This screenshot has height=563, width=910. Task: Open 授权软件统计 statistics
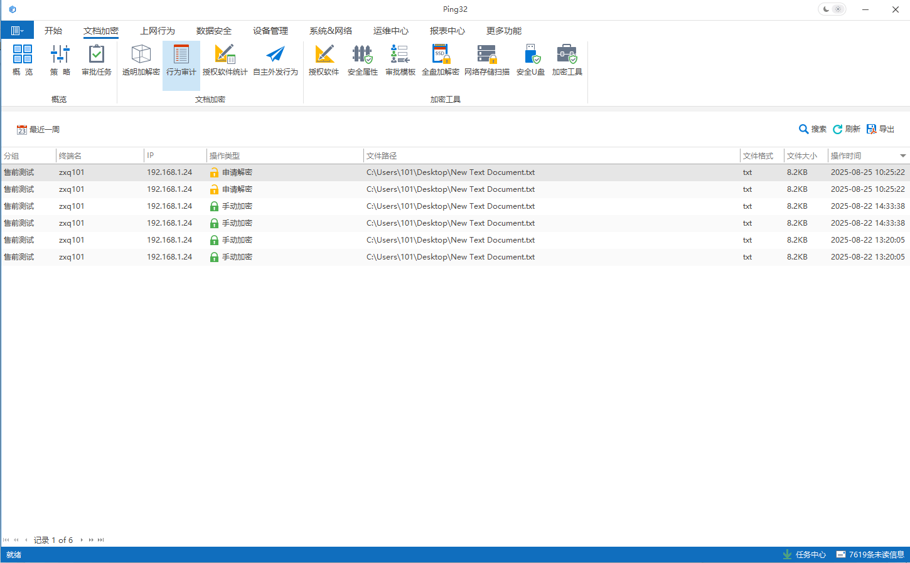tap(225, 60)
